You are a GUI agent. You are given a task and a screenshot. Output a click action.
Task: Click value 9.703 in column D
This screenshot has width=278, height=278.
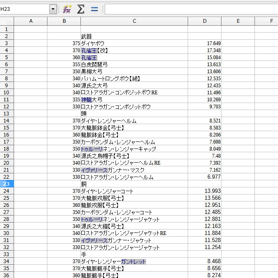215,107
